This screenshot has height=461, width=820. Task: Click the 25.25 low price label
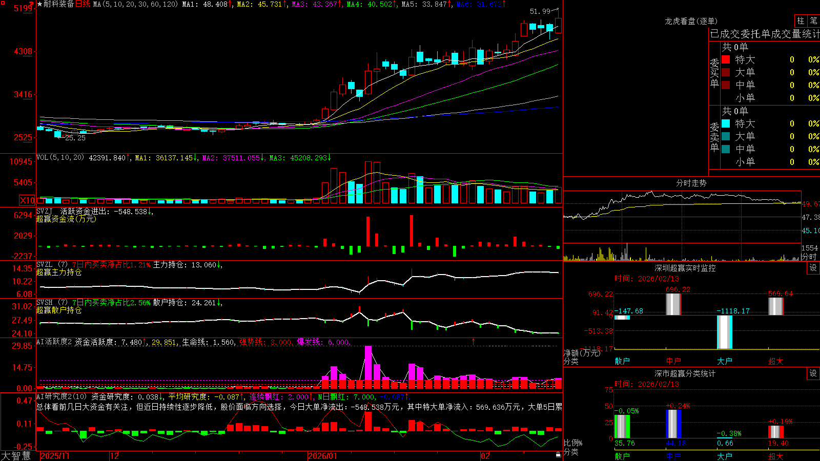(x=75, y=138)
